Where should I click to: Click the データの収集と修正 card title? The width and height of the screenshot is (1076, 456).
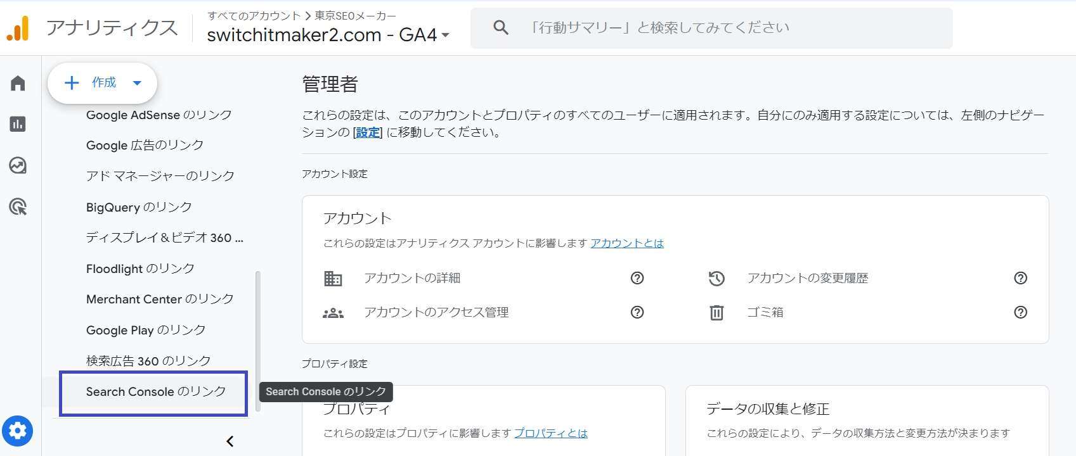click(x=768, y=409)
